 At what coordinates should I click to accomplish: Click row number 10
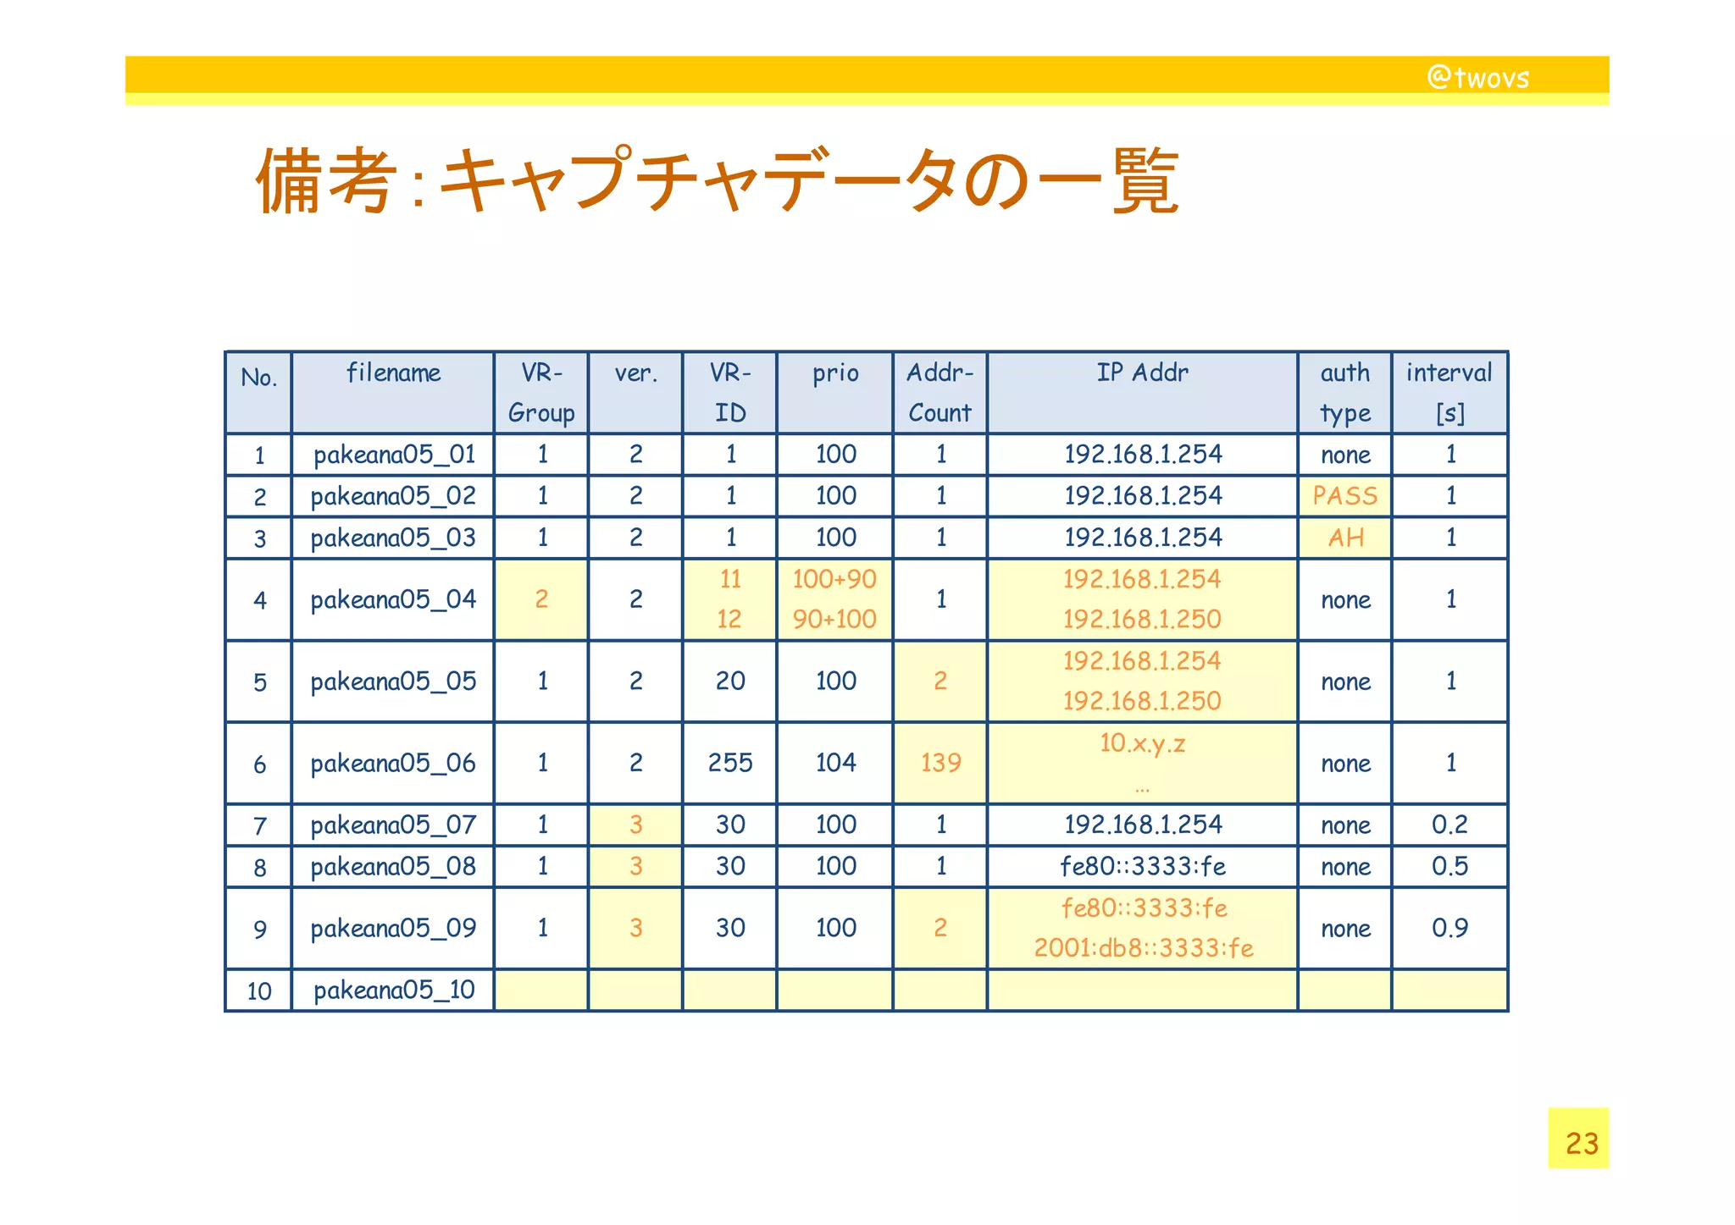(x=259, y=990)
